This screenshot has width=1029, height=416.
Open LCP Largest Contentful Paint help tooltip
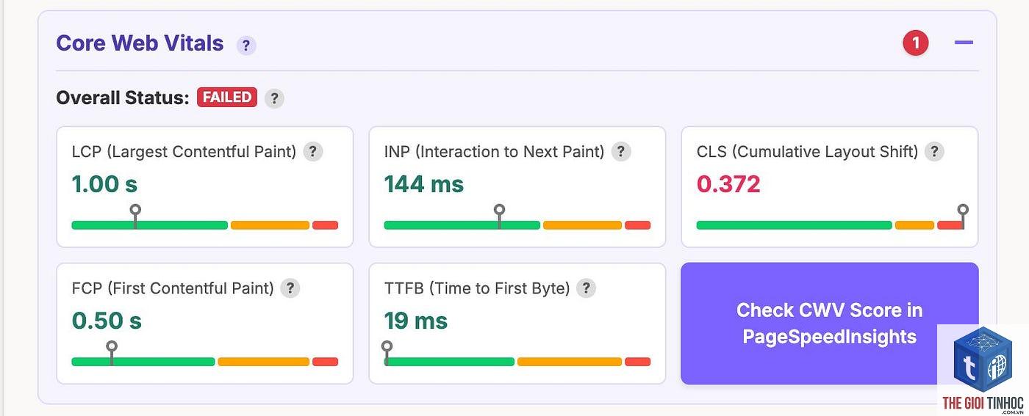tap(313, 152)
